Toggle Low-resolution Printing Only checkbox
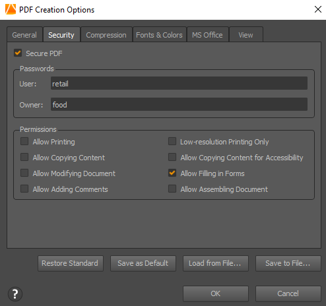Image resolution: width=326 pixels, height=306 pixels. [x=172, y=141]
